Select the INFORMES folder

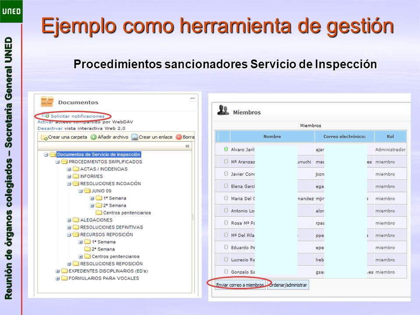(x=91, y=176)
